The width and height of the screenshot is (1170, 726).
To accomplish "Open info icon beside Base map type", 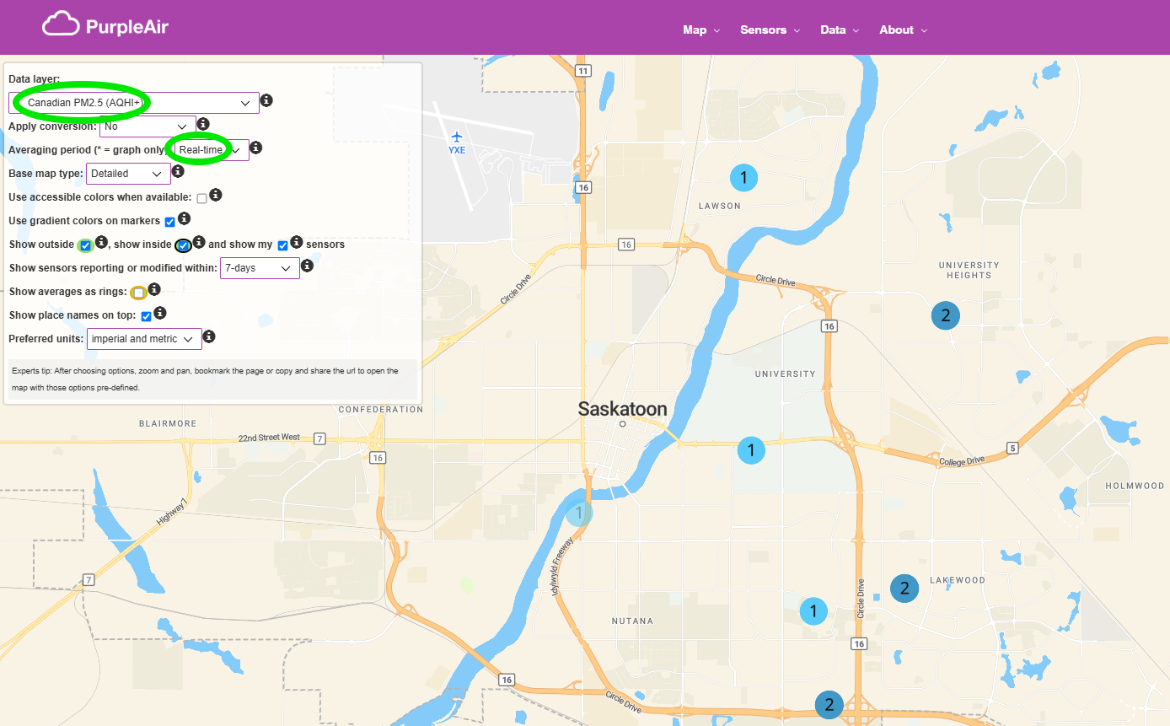I will coord(178,171).
